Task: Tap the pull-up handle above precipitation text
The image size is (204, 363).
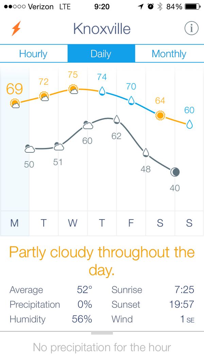Action: point(102,333)
